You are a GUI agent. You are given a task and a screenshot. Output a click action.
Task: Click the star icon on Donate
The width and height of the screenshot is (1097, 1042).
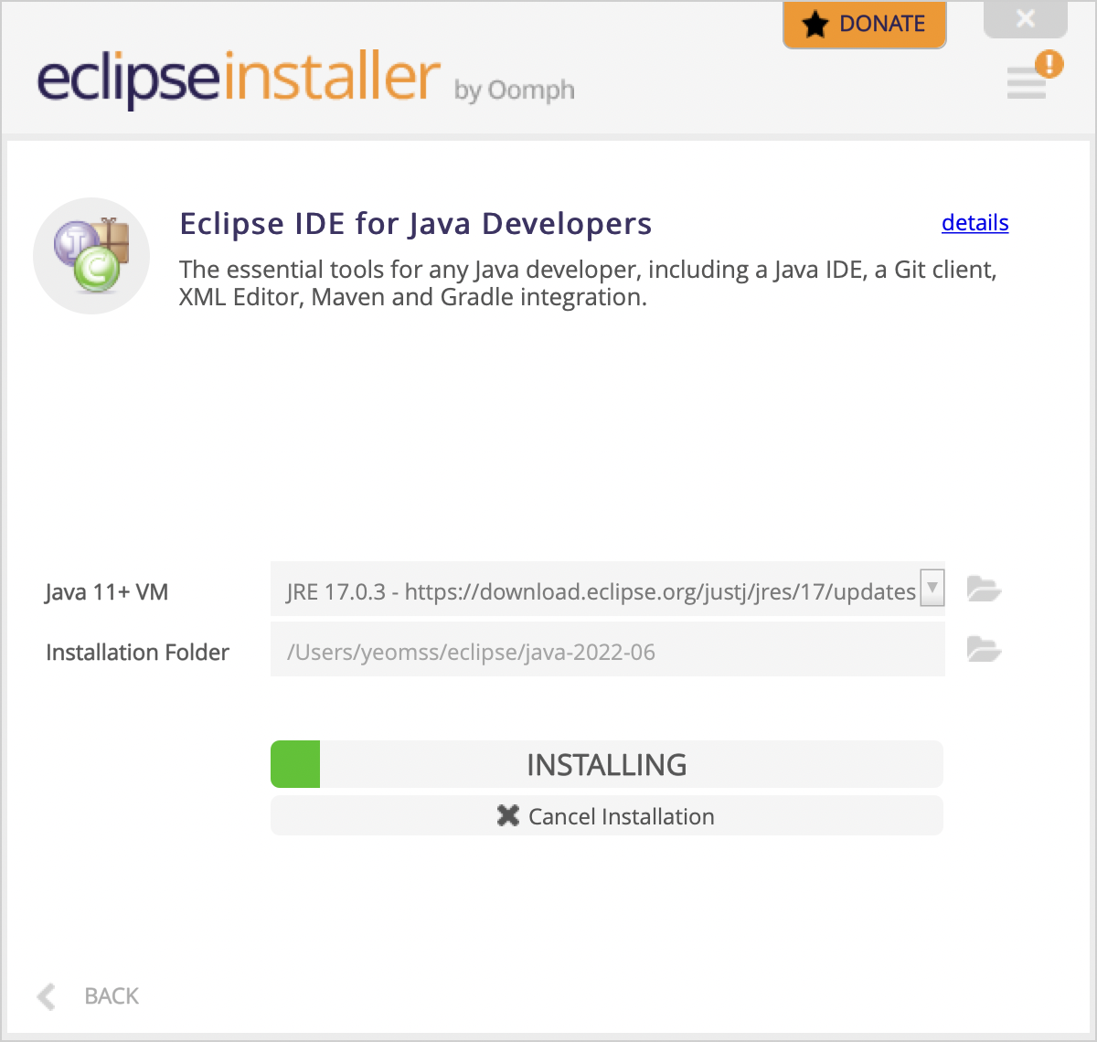click(x=815, y=25)
